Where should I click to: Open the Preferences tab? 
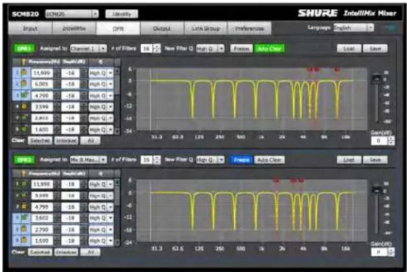(x=250, y=28)
